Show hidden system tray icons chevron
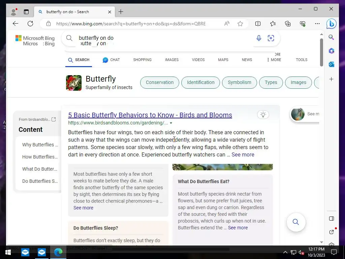The width and height of the screenshot is (345, 259). tap(285, 252)
